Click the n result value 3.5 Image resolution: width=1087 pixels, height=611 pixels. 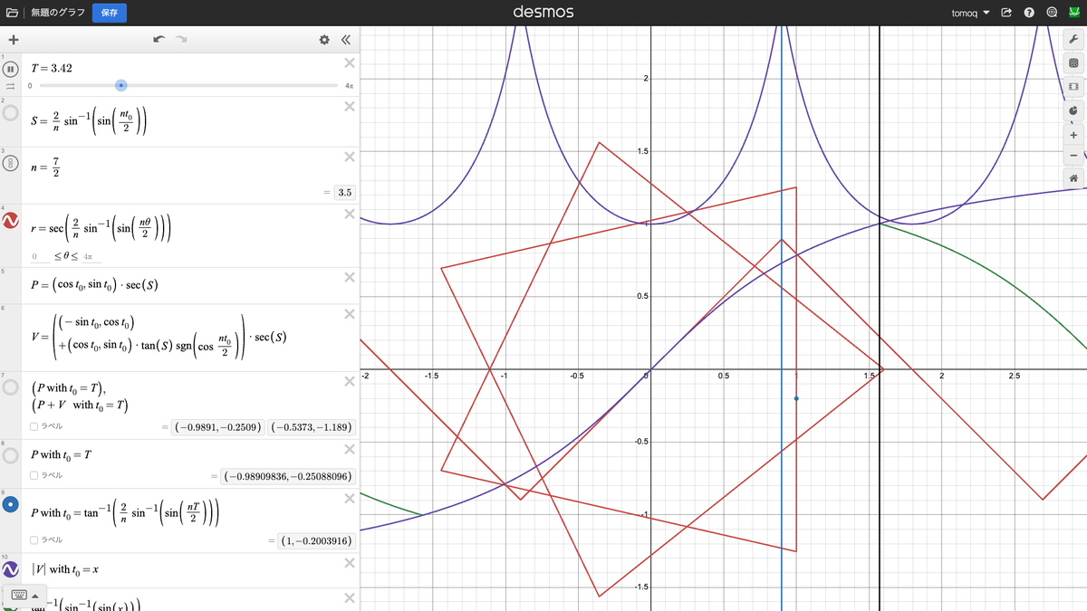[344, 193]
